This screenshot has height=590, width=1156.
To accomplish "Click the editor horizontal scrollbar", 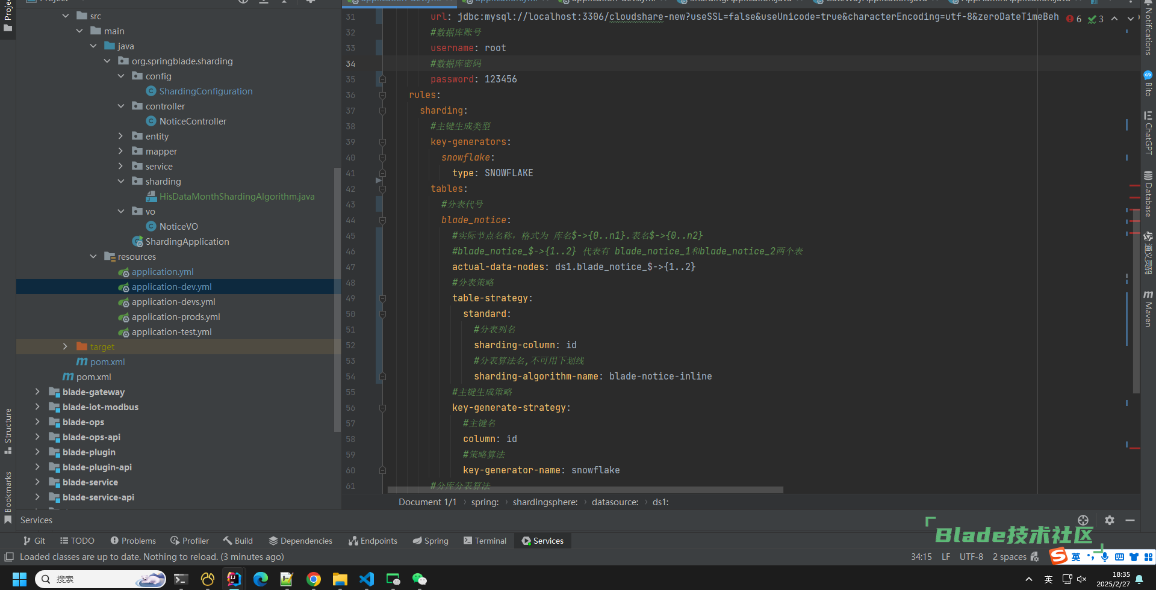I will tap(585, 490).
